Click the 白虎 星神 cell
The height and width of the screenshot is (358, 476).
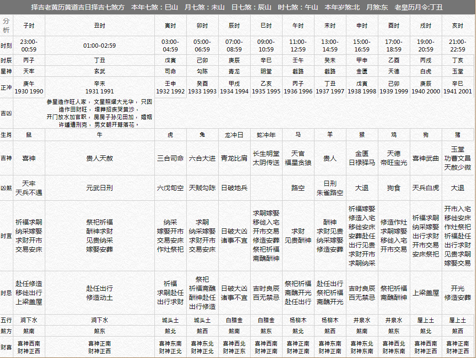[x=425, y=72]
